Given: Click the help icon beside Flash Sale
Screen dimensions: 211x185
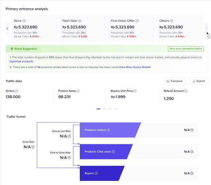Looking at the screenshot, I should 80,21.
